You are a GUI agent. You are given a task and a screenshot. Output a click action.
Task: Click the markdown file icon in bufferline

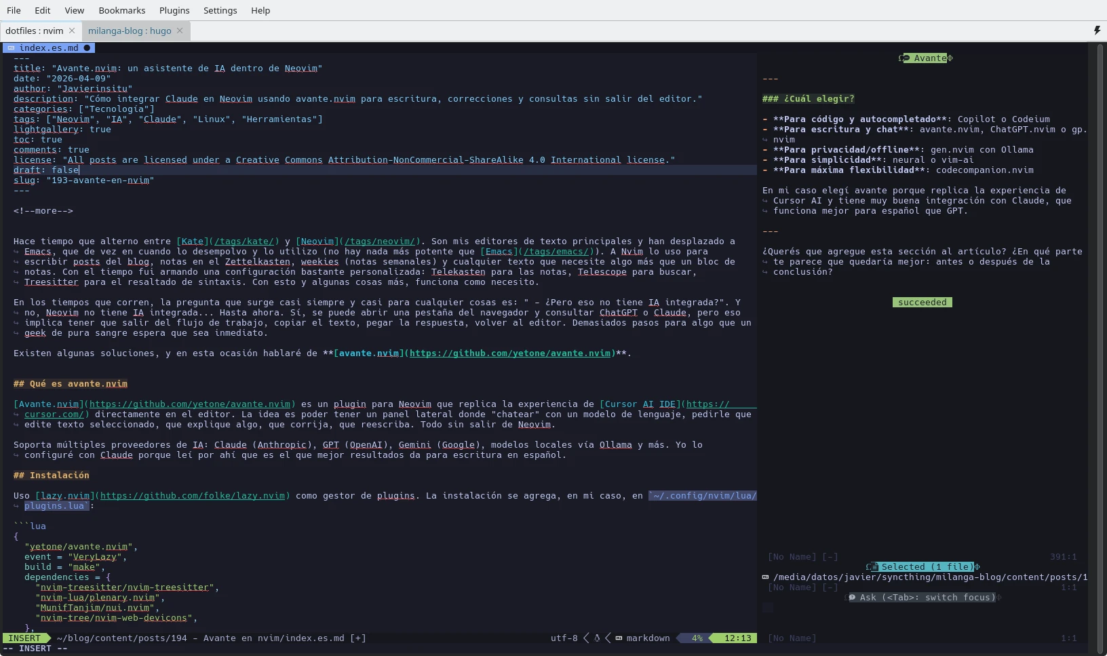click(x=11, y=48)
